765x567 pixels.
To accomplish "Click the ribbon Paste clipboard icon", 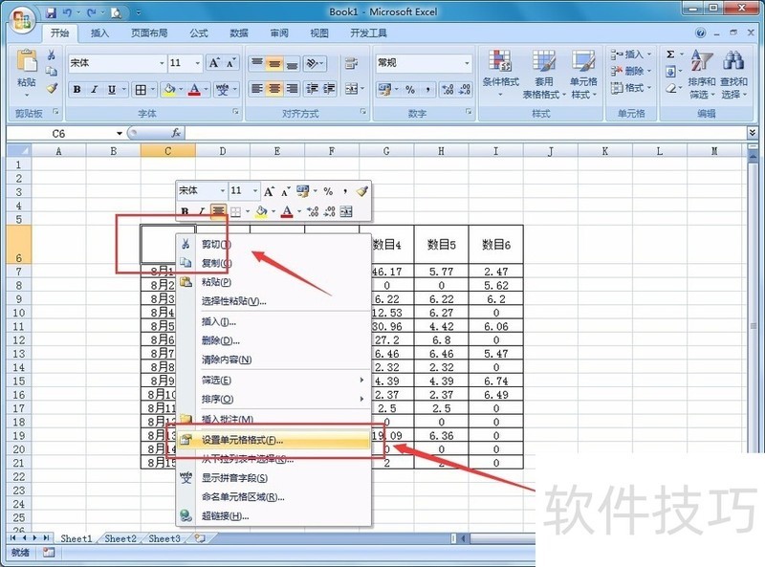I will point(27,61).
